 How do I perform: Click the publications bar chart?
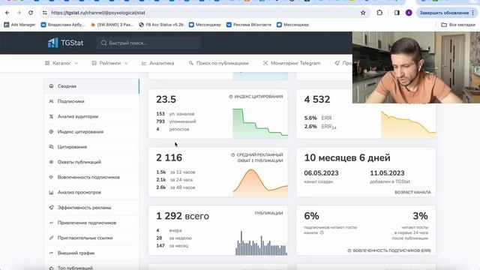pyautogui.click(x=261, y=243)
